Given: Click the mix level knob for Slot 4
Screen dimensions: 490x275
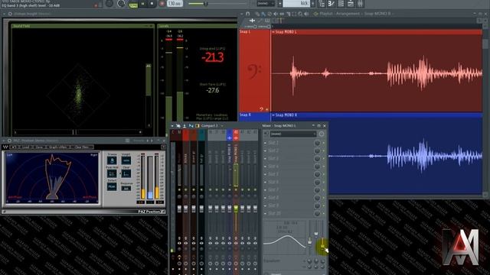Looking at the screenshot, I should click(317, 167).
